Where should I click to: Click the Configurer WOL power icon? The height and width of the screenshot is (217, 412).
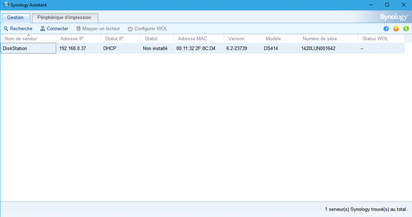click(130, 29)
